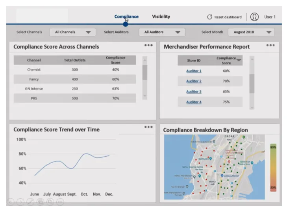The width and height of the screenshot is (287, 212).
Task: Click the Total Outlets column header
Action: tap(75, 60)
